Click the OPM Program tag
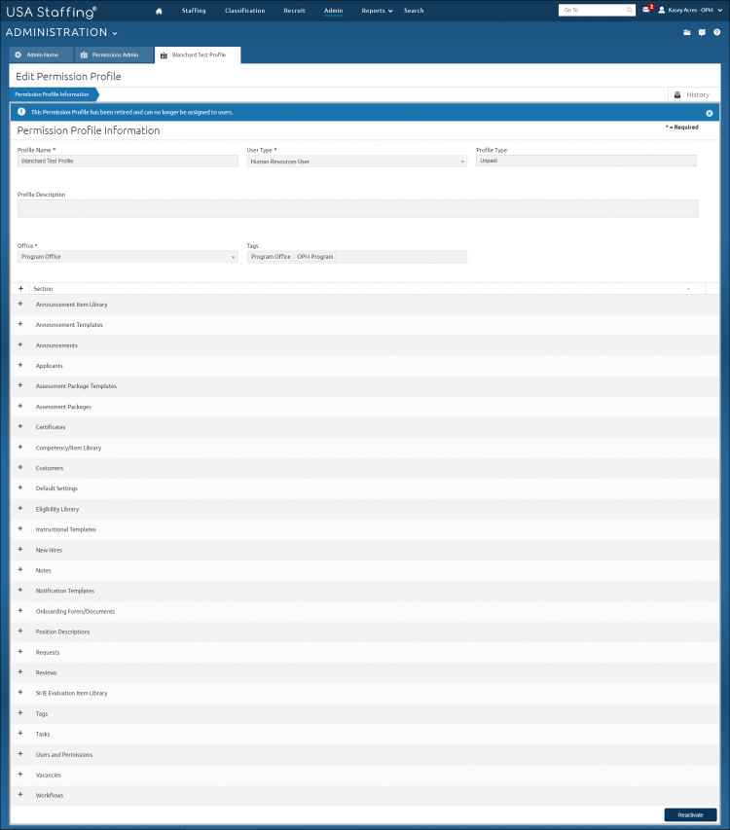Screen dimensions: 730x830 (x=315, y=257)
